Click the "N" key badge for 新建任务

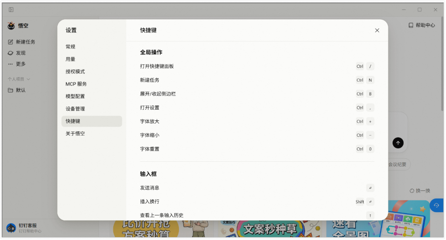pos(370,80)
